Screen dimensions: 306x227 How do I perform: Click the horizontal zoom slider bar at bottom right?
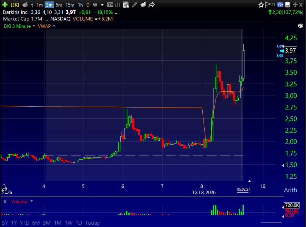coord(271,223)
